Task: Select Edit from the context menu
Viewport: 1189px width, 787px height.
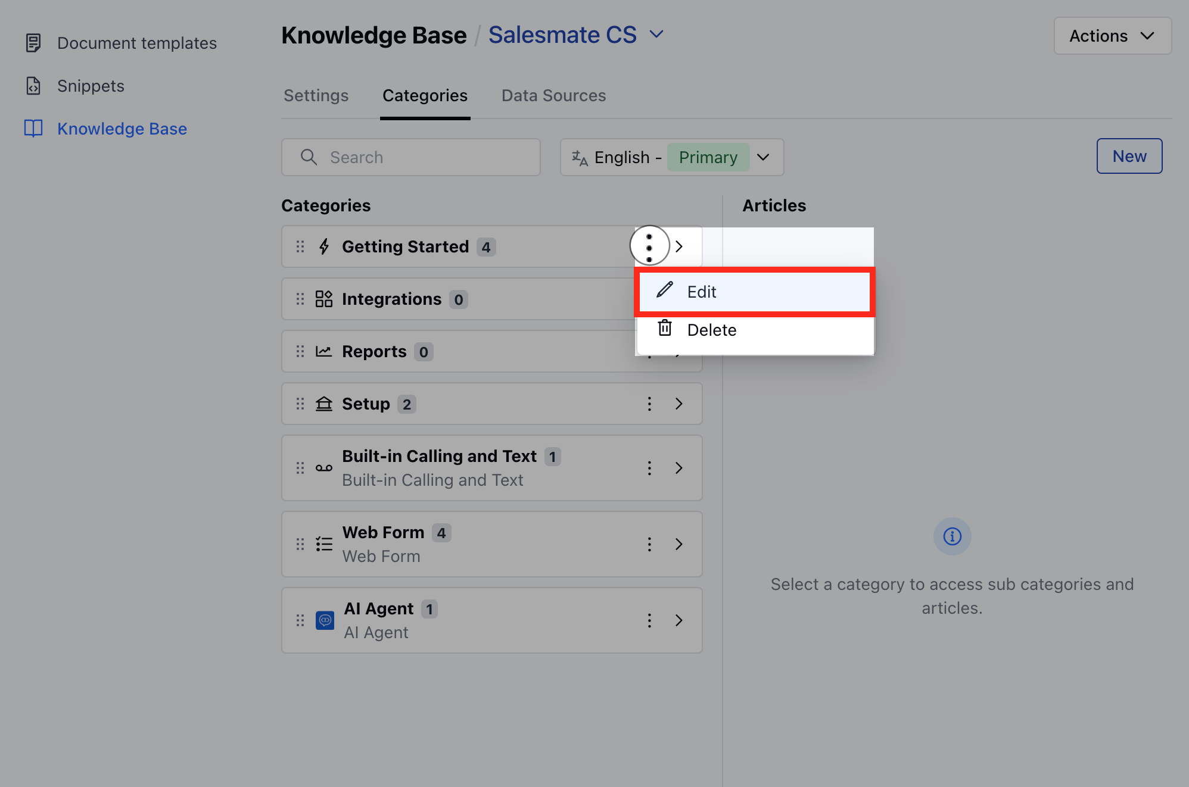Action: [x=755, y=292]
